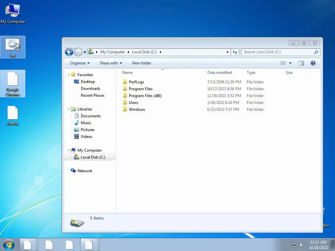Image resolution: width=335 pixels, height=251 pixels.
Task: Click the Back navigation arrow in Explorer
Action: coord(69,52)
